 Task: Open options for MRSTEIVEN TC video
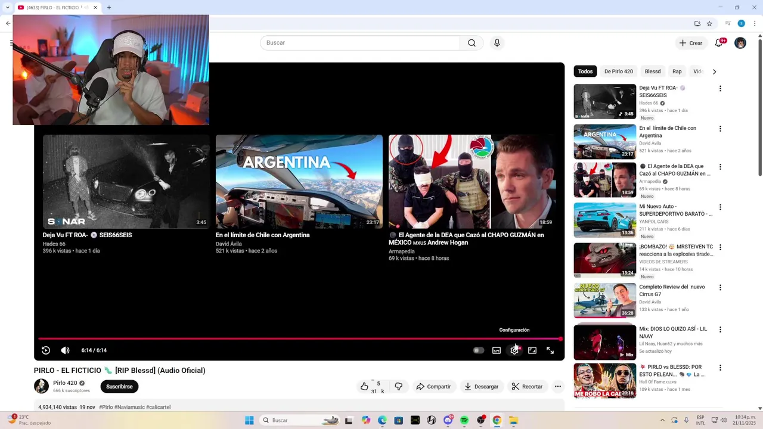click(720, 247)
